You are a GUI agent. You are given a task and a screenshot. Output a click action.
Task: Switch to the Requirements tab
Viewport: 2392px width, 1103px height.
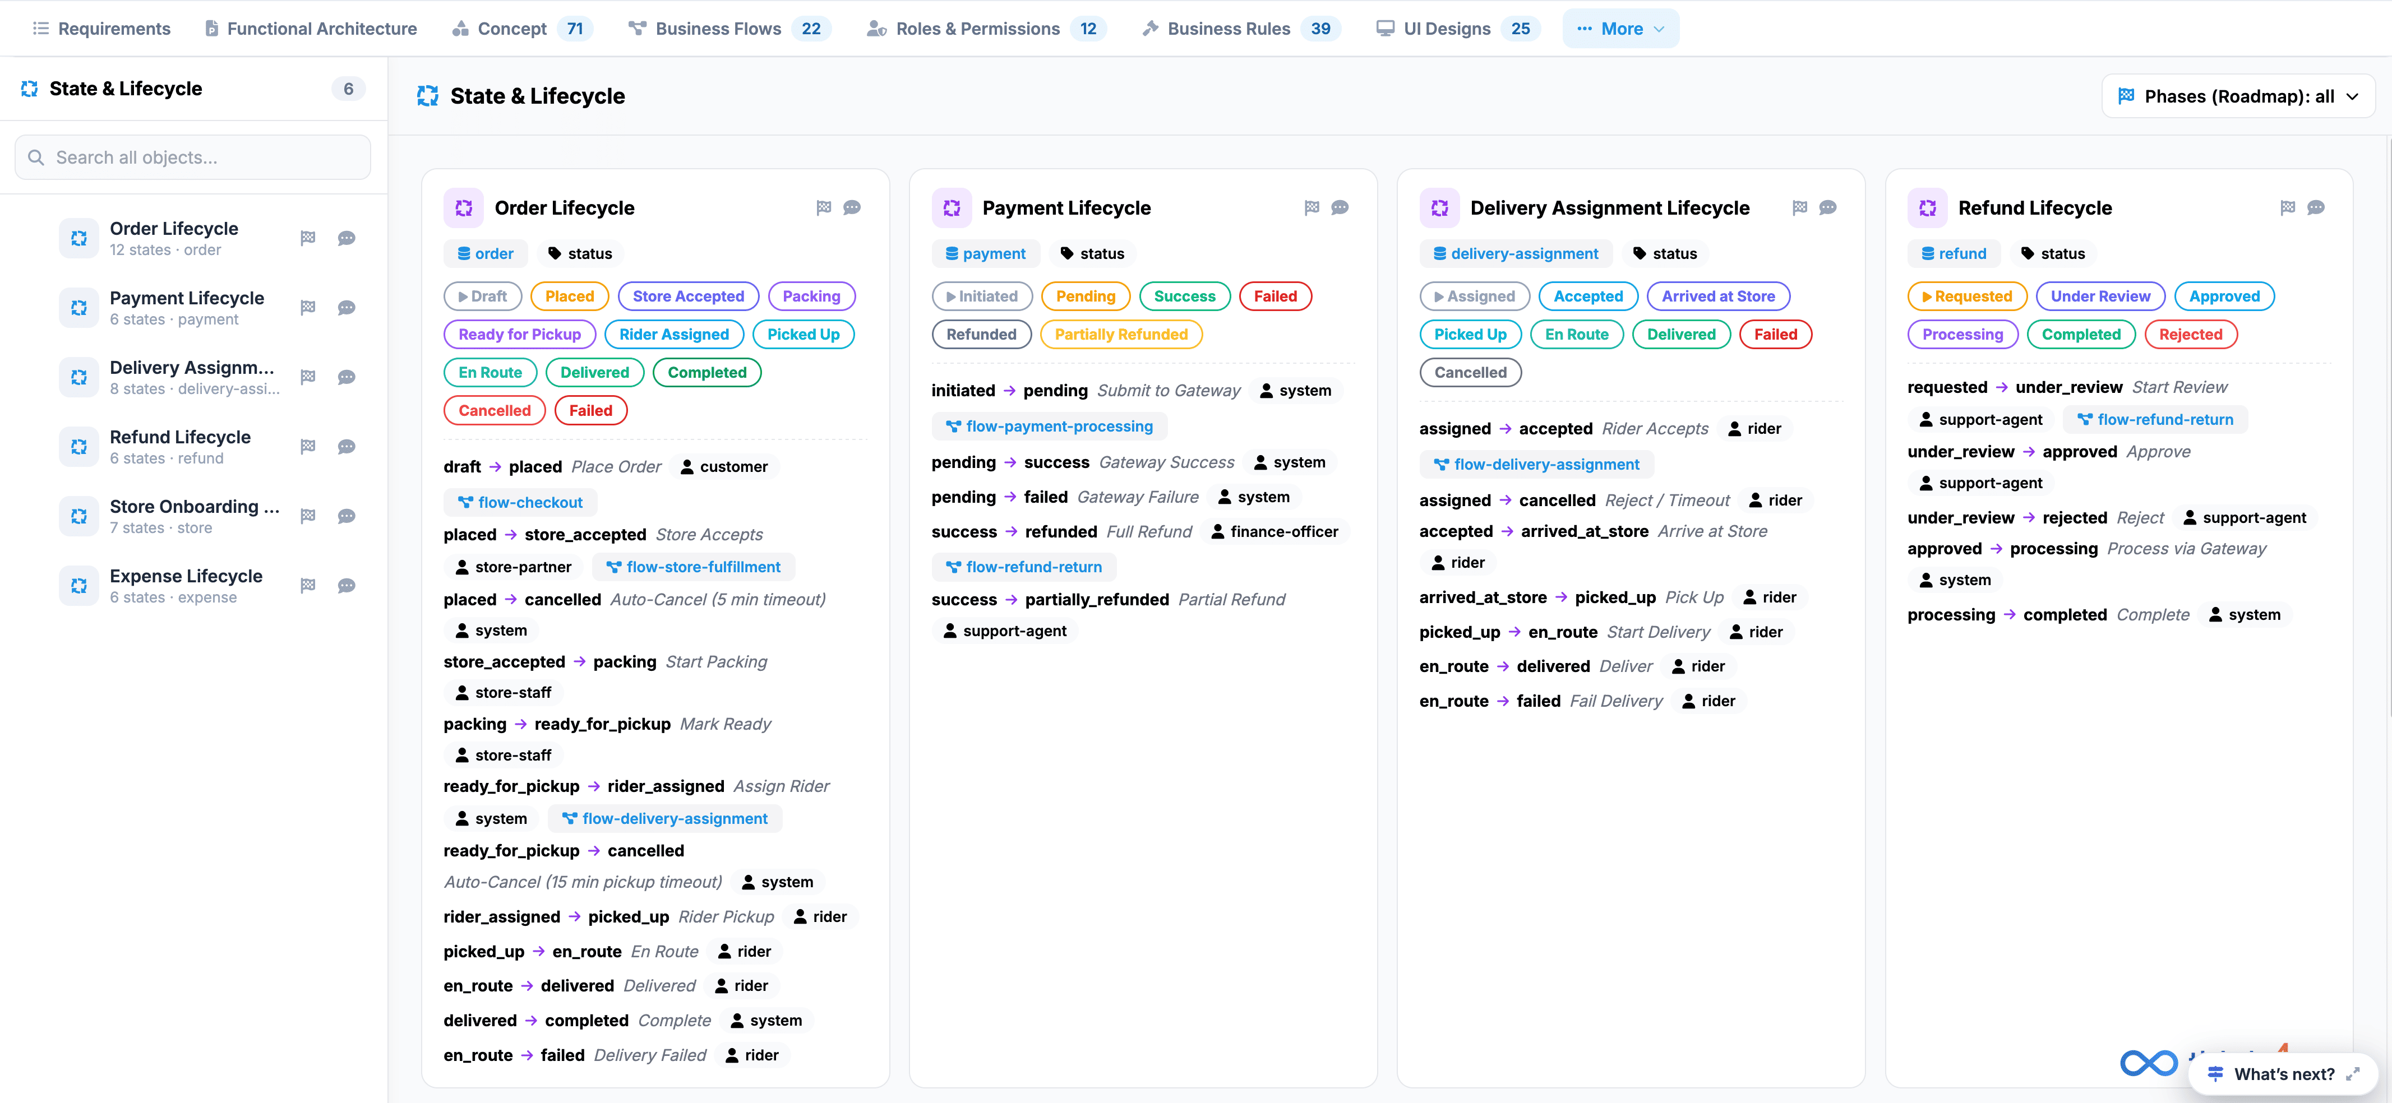[x=101, y=29]
